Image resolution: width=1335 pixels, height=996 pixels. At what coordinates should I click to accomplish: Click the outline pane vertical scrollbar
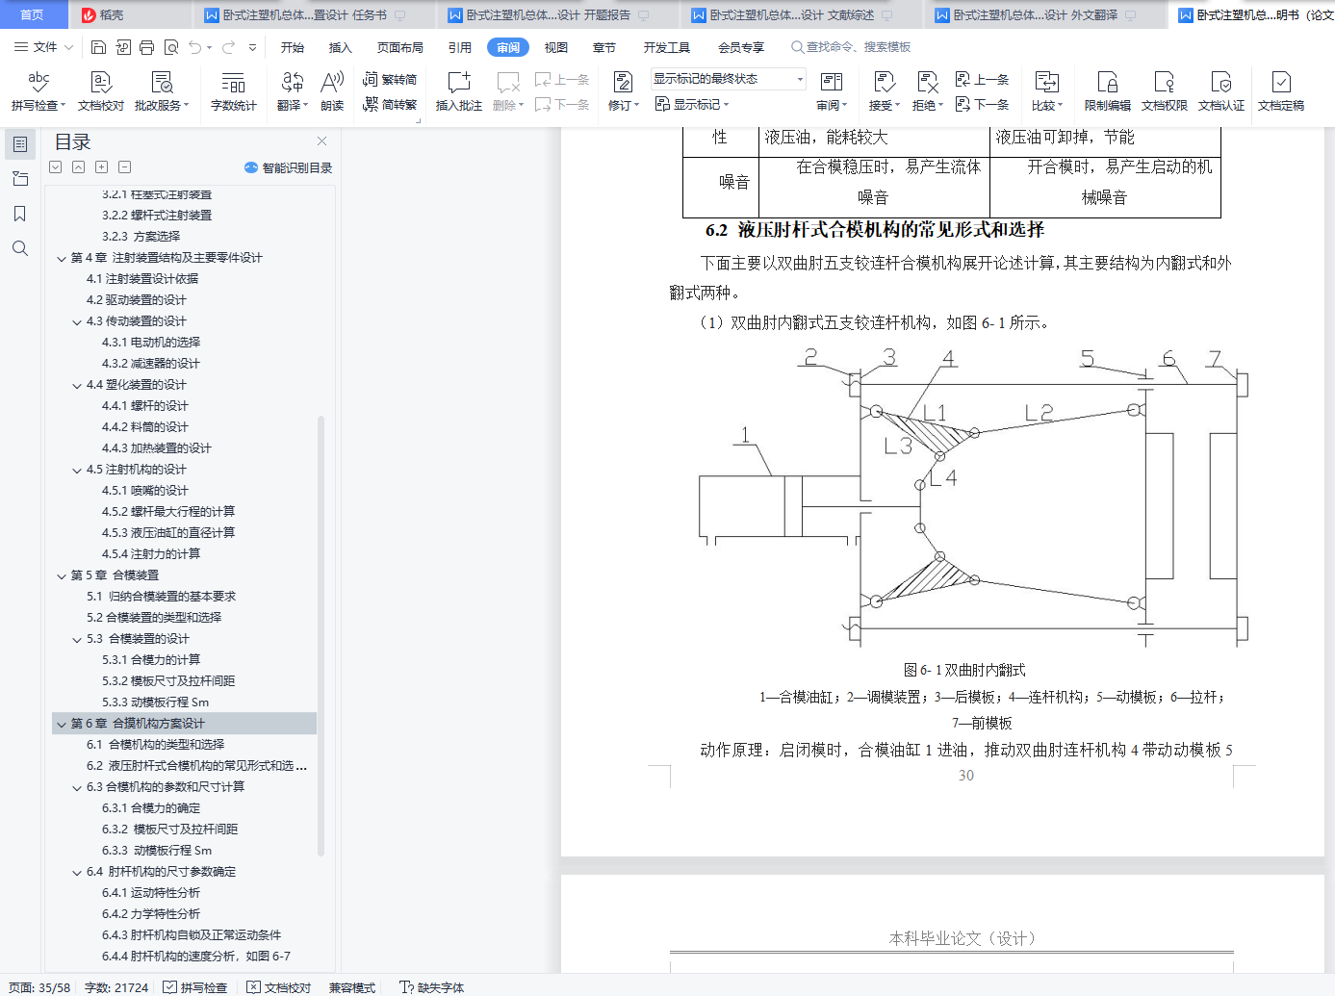tap(321, 635)
